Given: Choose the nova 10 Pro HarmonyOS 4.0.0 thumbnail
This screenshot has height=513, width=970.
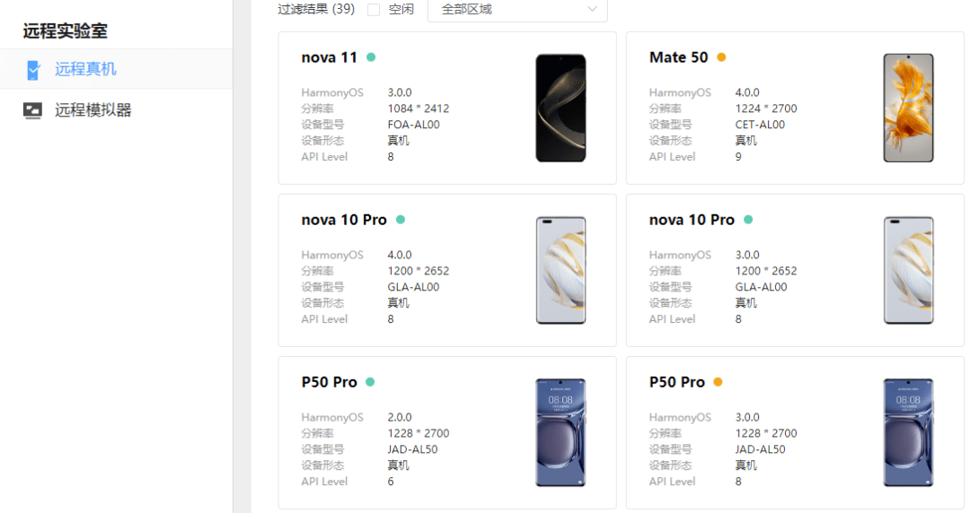Looking at the screenshot, I should [560, 270].
